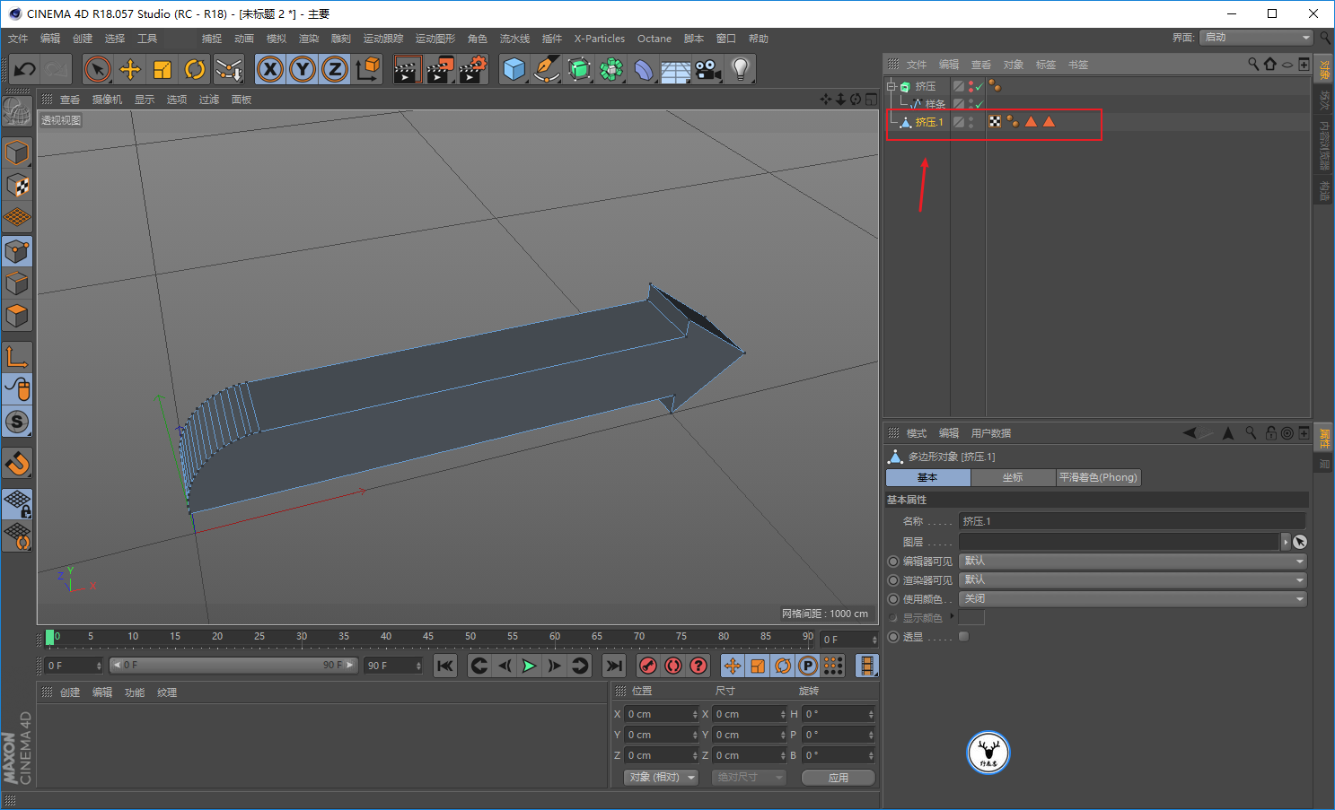Click the Enable Snap S icon
1335x810 pixels.
(x=17, y=422)
